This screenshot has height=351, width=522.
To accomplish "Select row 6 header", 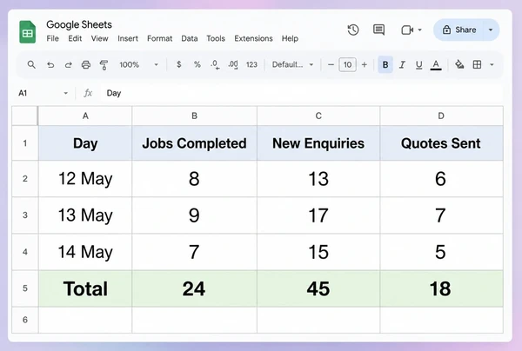I will (x=25, y=320).
